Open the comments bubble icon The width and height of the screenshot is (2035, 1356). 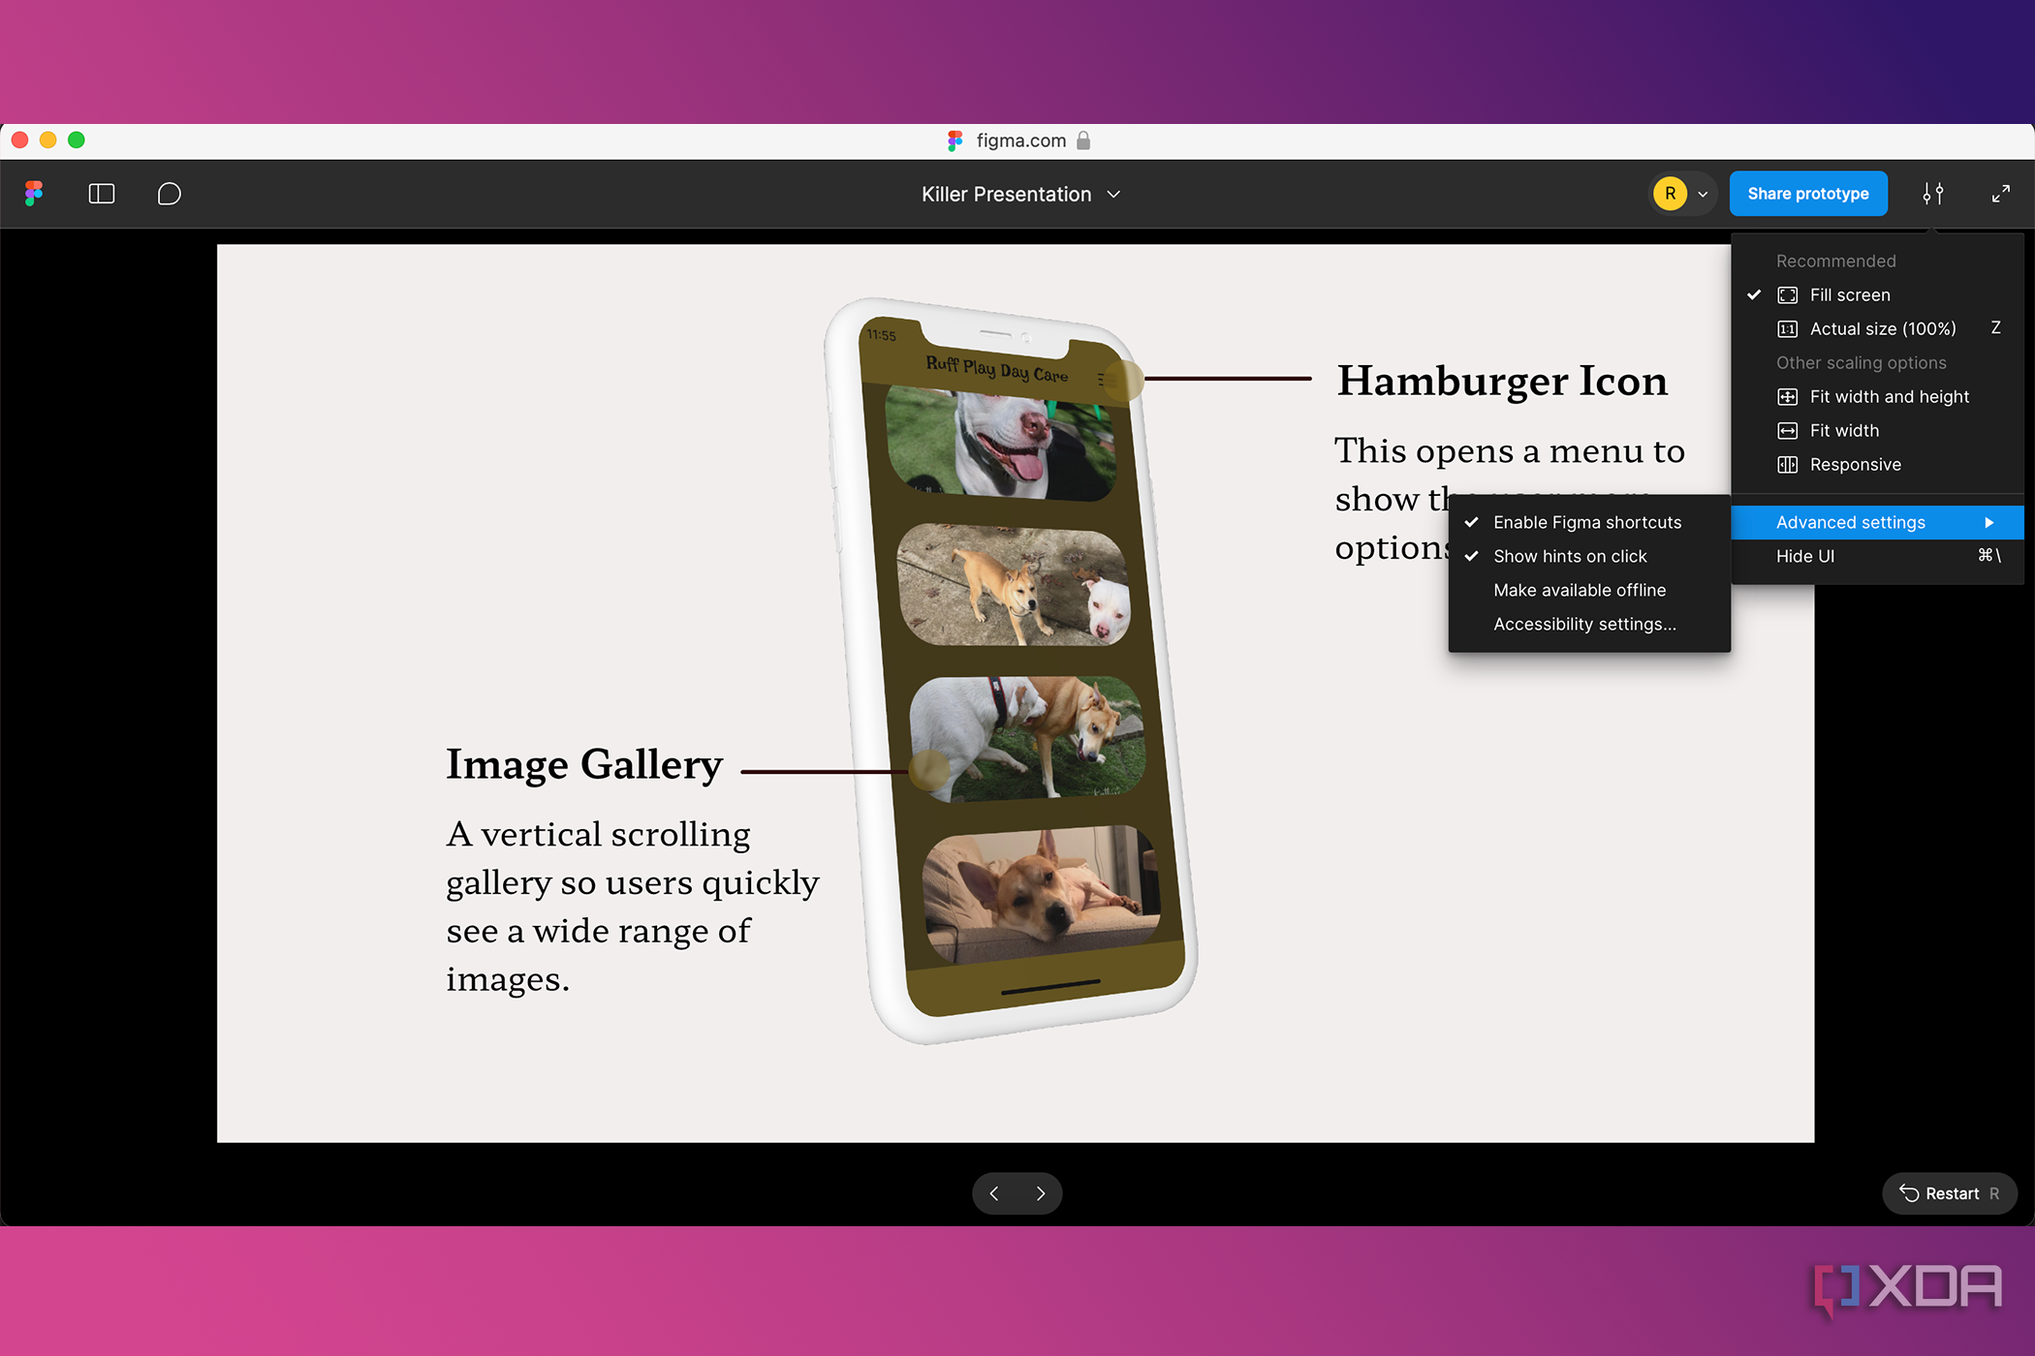(x=169, y=194)
